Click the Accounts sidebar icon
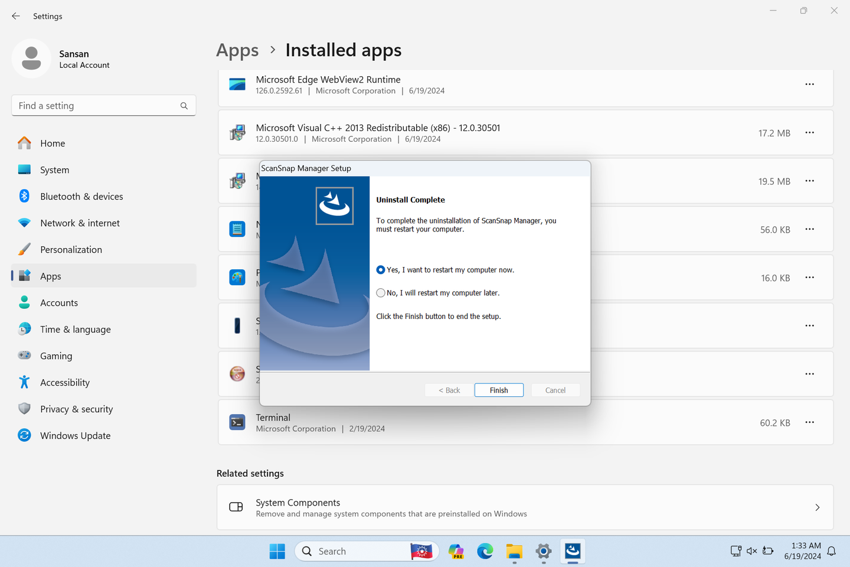Screen dimensions: 850x567 (x=24, y=302)
